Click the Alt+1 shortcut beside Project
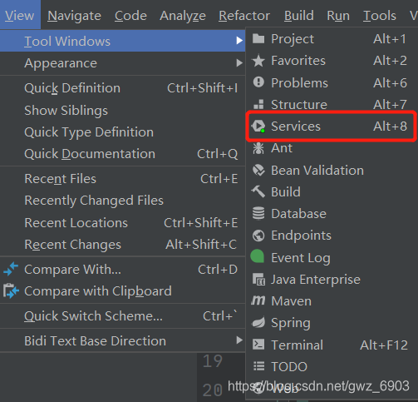 (390, 39)
